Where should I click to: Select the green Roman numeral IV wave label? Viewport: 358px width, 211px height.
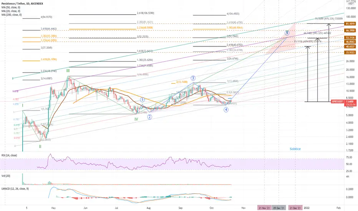click(136, 119)
